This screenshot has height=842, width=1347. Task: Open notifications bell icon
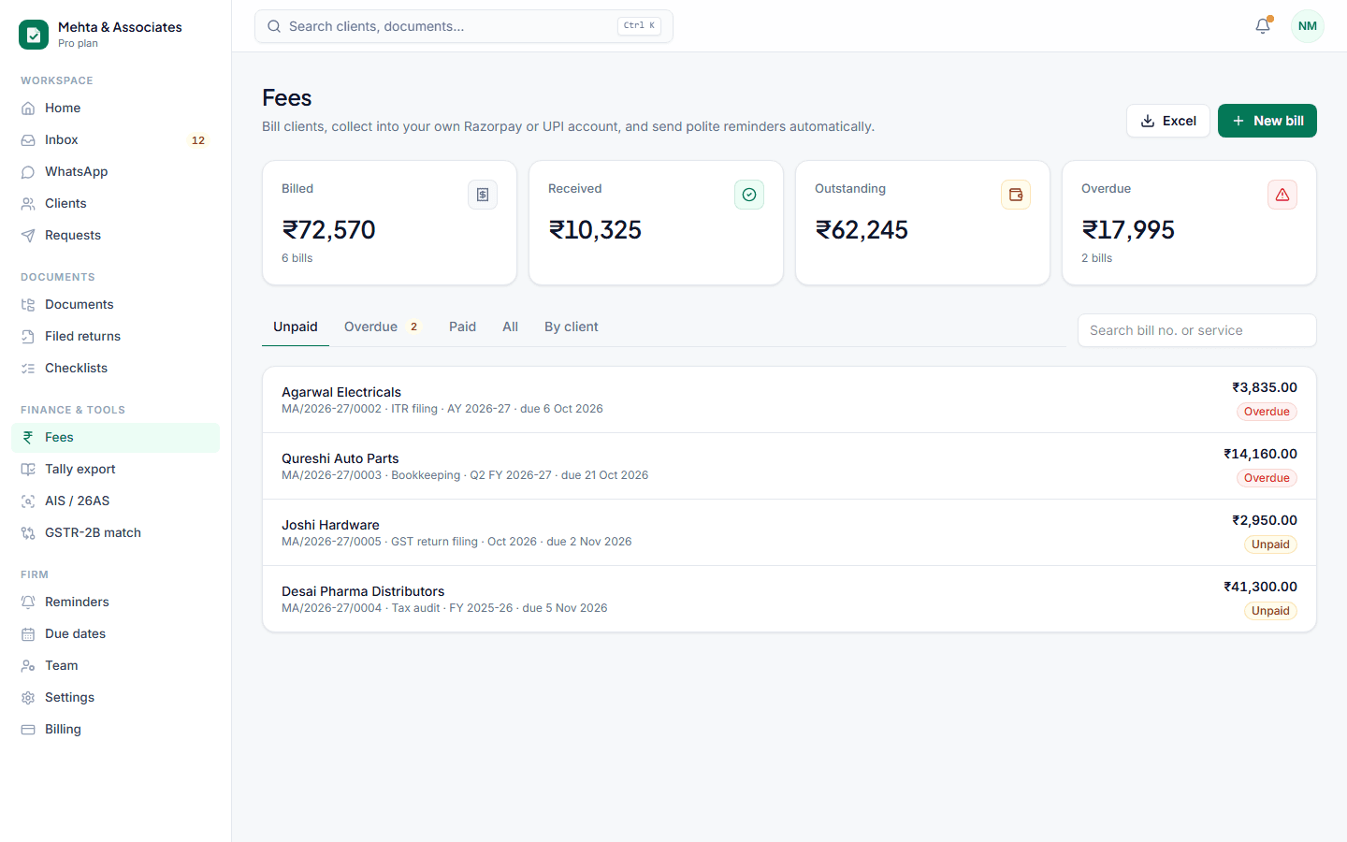coord(1263,26)
